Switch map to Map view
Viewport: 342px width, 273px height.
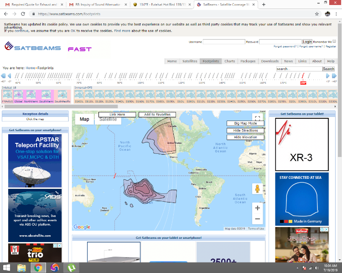pos(84,119)
